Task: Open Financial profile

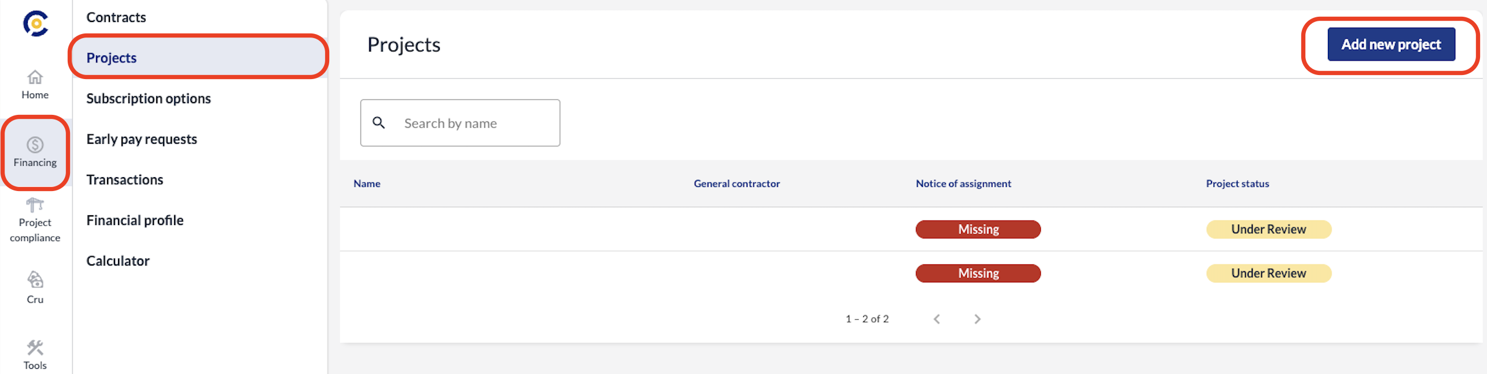Action: coord(135,220)
